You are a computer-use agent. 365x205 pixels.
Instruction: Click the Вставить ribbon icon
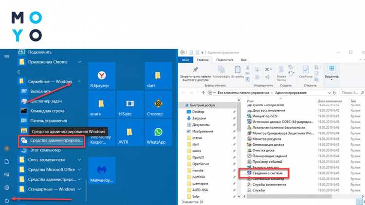[237, 72]
